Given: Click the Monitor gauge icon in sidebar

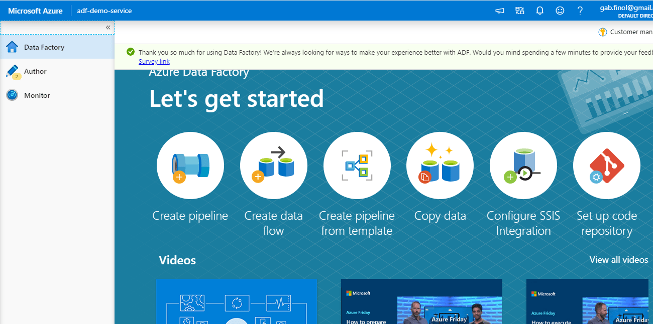Looking at the screenshot, I should click(12, 95).
